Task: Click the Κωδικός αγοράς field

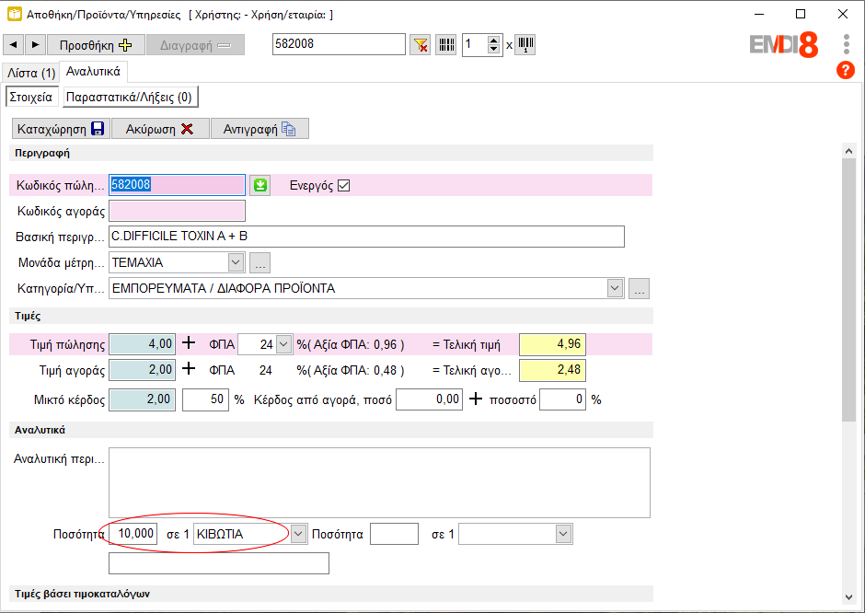Action: point(177,211)
